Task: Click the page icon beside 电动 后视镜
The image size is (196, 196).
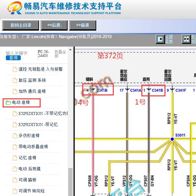Action: [x=15, y=169]
